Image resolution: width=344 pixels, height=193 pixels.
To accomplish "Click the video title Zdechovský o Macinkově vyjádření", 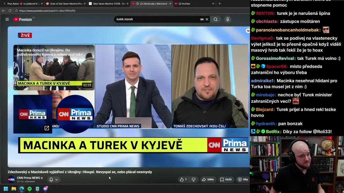I will (x=80, y=172).
